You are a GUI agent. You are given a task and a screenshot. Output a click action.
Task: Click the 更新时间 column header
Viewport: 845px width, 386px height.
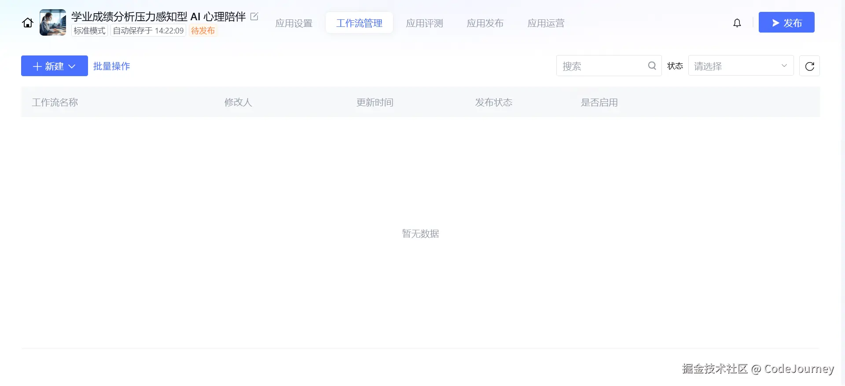tap(375, 102)
